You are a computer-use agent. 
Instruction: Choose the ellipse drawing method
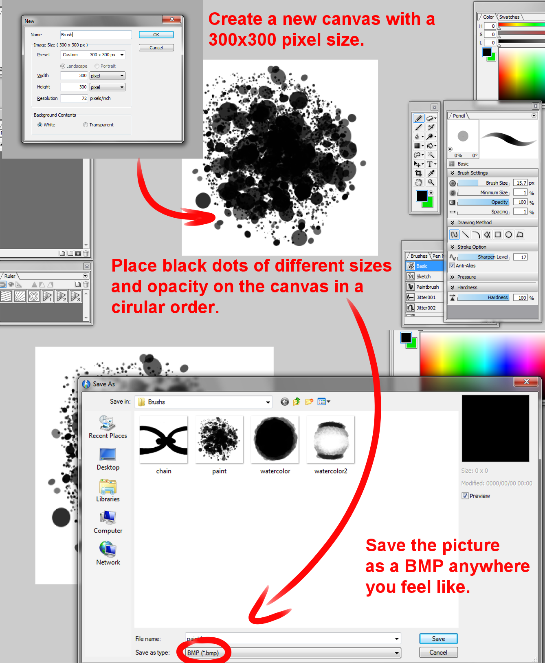[x=508, y=235]
